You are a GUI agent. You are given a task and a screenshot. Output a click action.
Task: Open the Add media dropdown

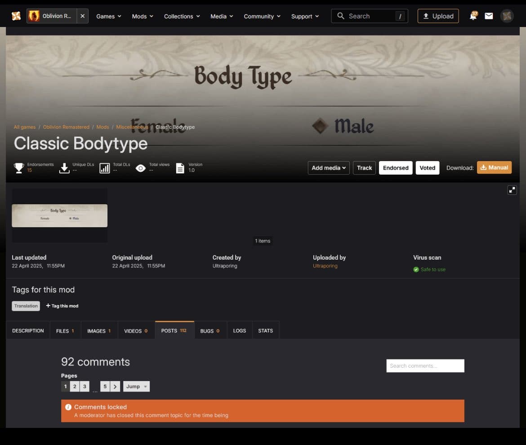(x=329, y=167)
